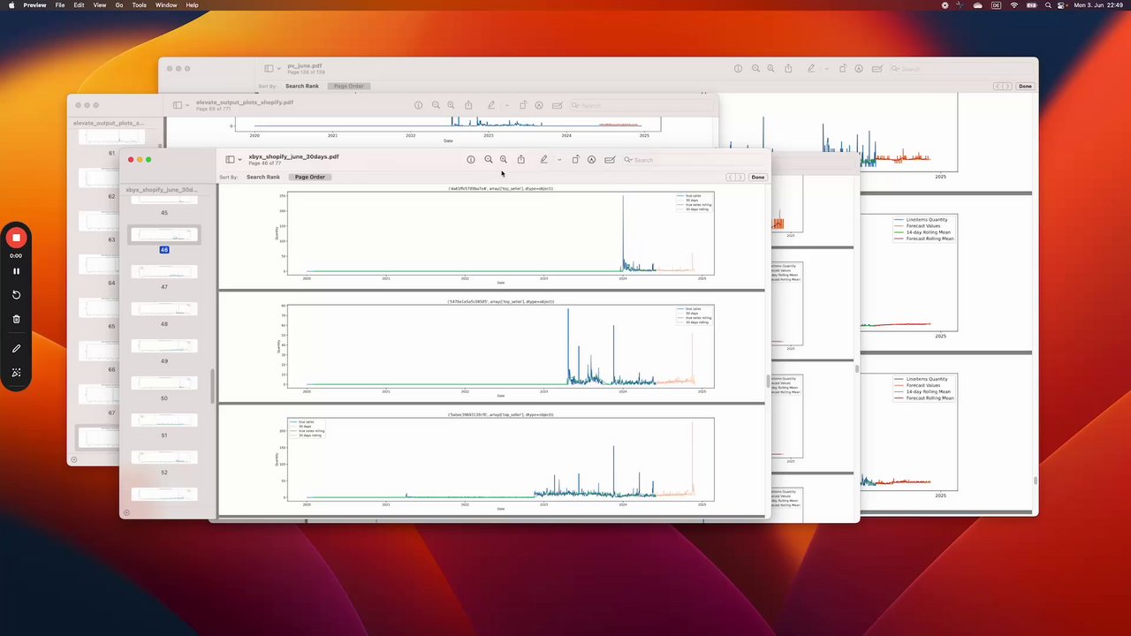1131x636 pixels.
Task: Select page 66 thumbnail in elevate window sidebar
Action: 97,351
